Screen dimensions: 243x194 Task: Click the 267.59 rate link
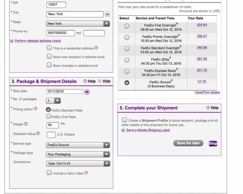tap(202, 59)
